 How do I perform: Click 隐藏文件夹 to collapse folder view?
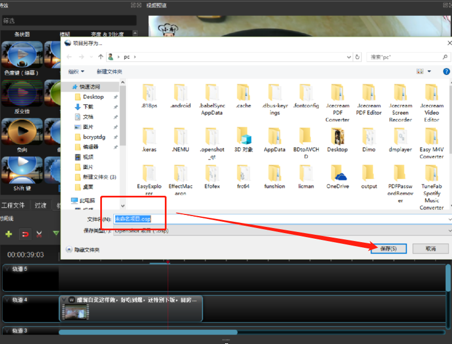click(83, 250)
